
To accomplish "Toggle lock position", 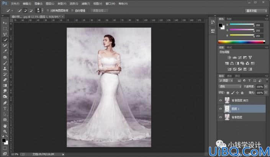I will pyautogui.click(x=237, y=93).
